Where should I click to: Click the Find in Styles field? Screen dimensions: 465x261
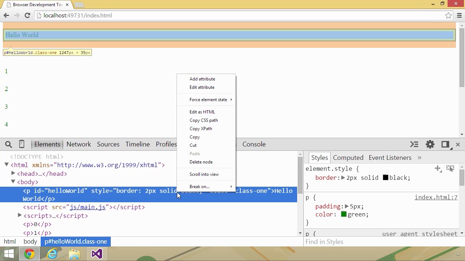click(x=384, y=242)
